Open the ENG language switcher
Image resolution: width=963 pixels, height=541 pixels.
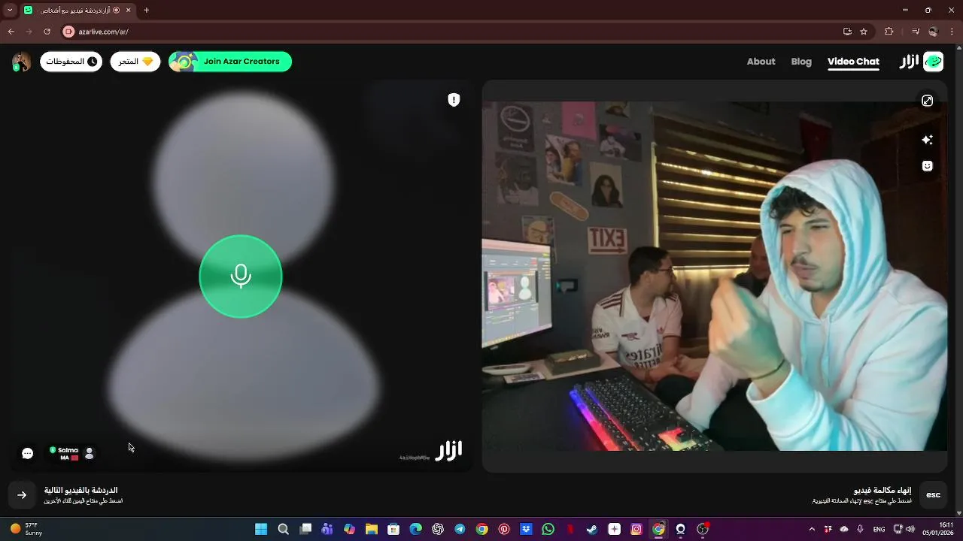pos(879,529)
